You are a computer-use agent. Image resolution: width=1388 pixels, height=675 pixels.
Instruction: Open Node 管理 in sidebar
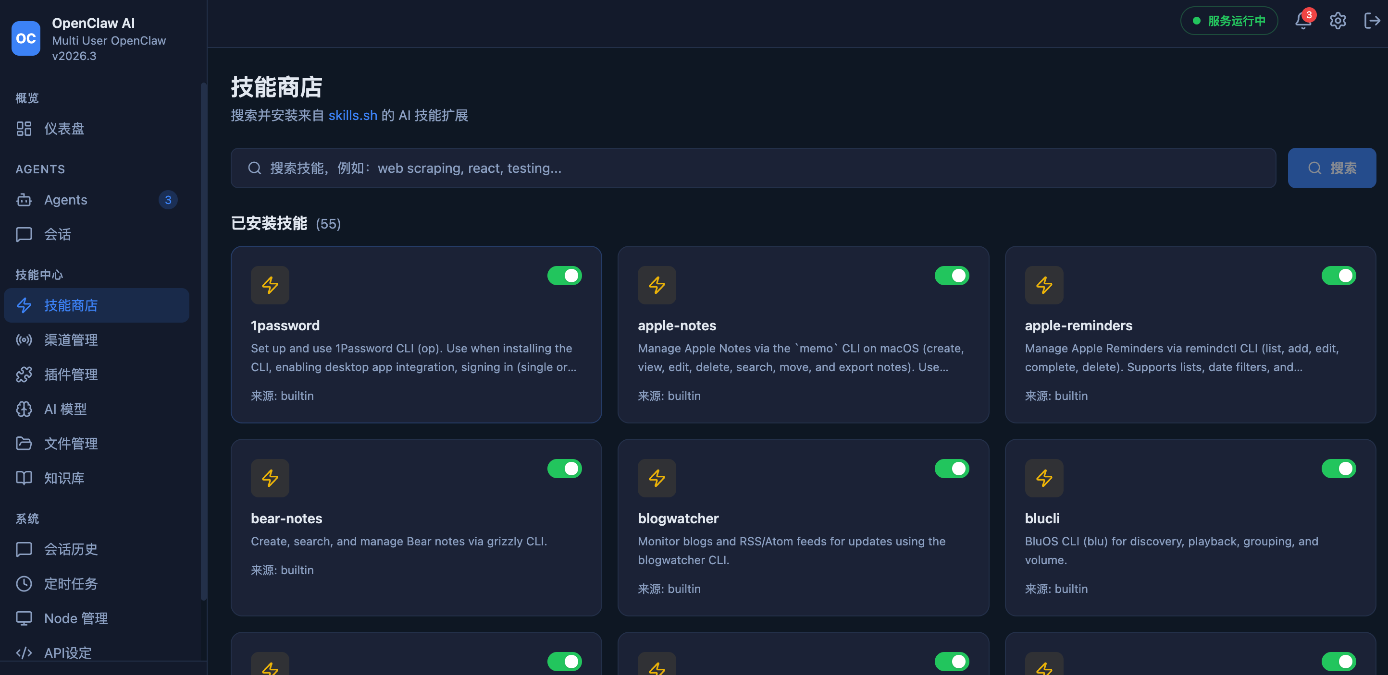(x=97, y=618)
